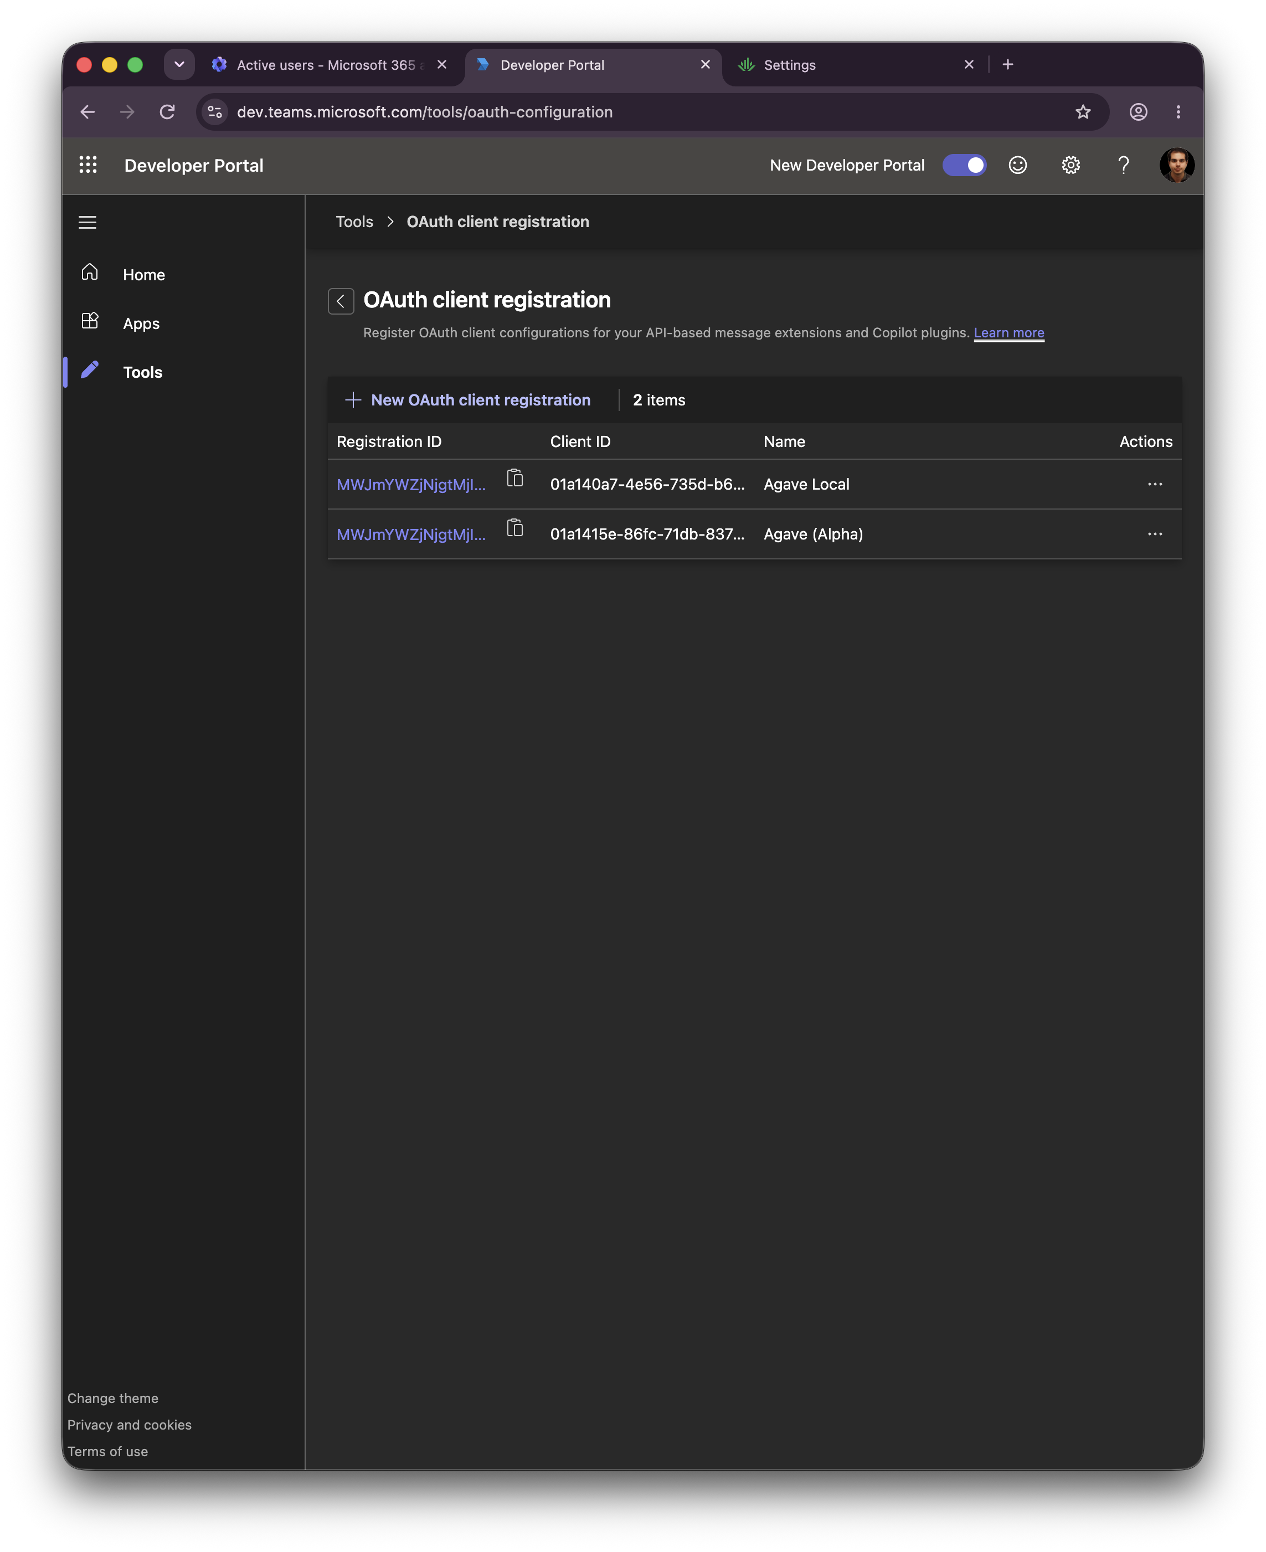Click Change theme
The height and width of the screenshot is (1552, 1266).
pos(113,1398)
